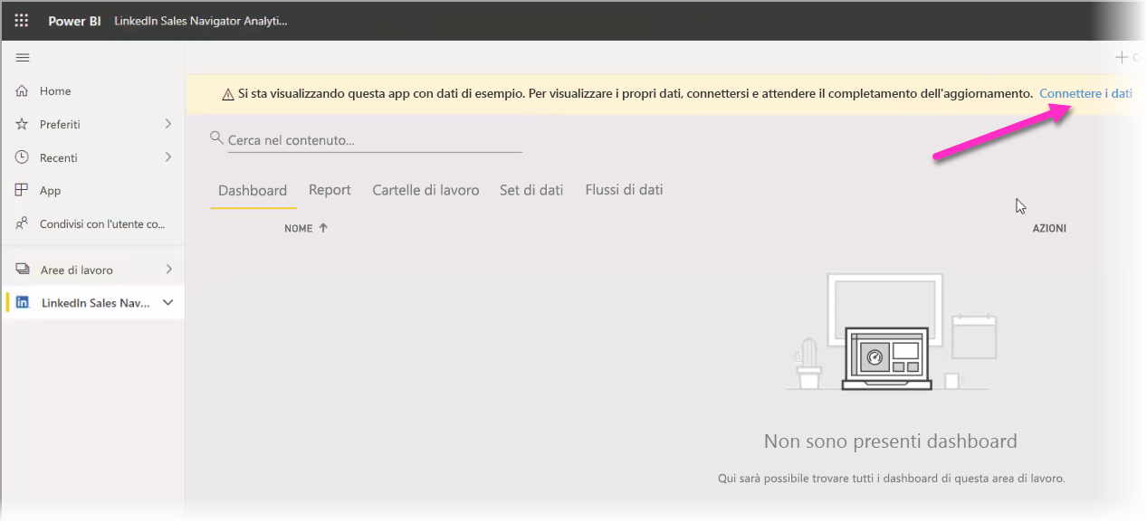Click the Power BI title in header
This screenshot has height=522, width=1147.
74,21
